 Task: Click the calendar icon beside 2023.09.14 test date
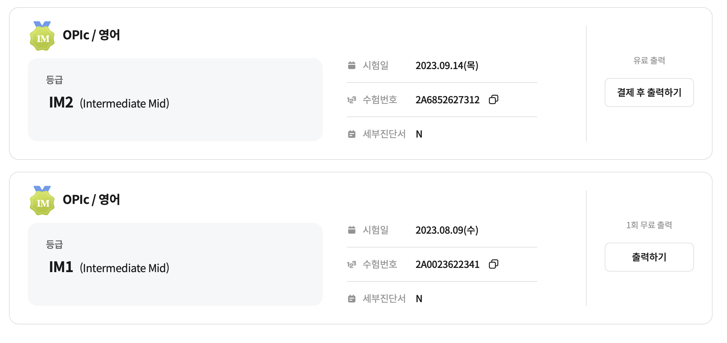coord(351,65)
